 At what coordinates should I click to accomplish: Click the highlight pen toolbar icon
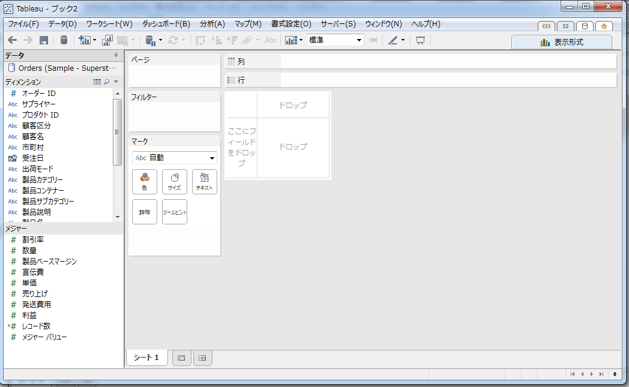(x=393, y=40)
